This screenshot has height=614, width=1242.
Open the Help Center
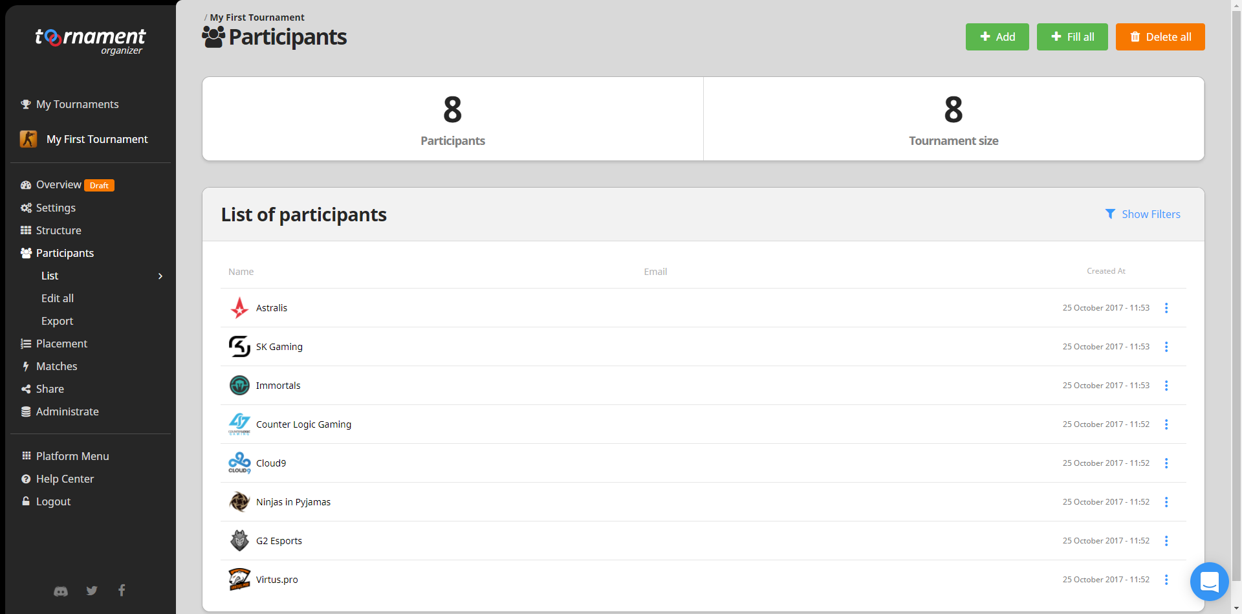65,479
